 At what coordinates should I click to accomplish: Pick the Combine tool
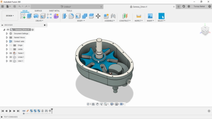85,16
